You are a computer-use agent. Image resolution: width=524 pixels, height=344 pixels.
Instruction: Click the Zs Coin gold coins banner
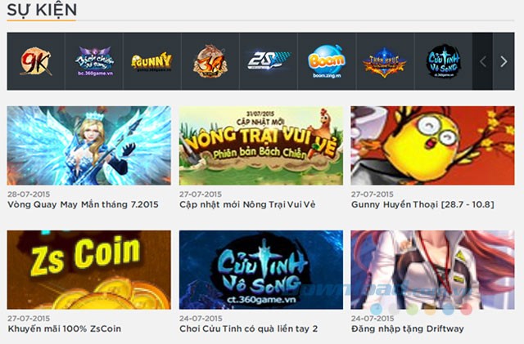(89, 270)
